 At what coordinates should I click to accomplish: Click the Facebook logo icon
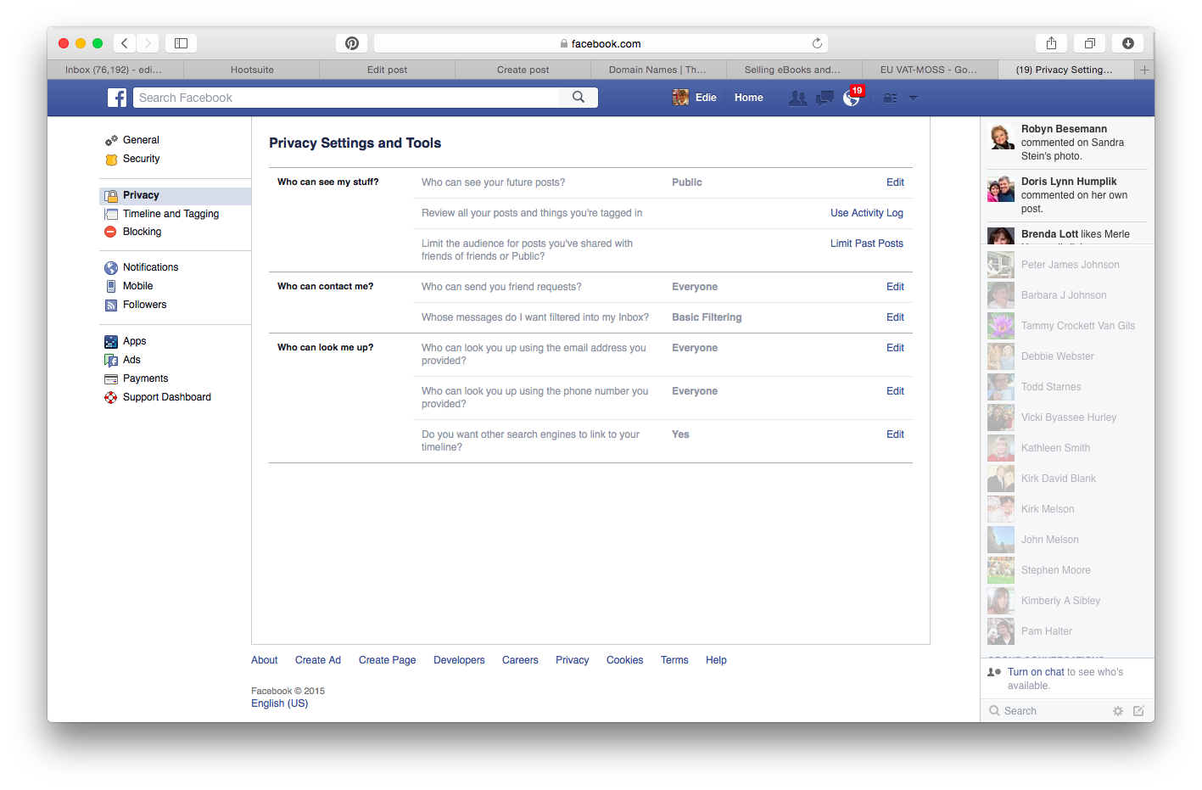point(117,98)
